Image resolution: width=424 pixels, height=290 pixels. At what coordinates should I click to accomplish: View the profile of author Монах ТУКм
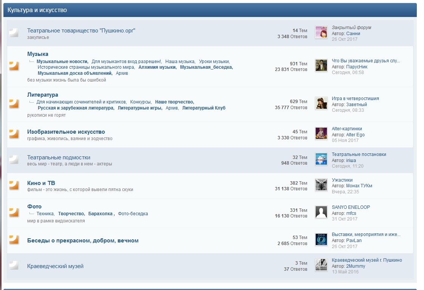point(359,186)
